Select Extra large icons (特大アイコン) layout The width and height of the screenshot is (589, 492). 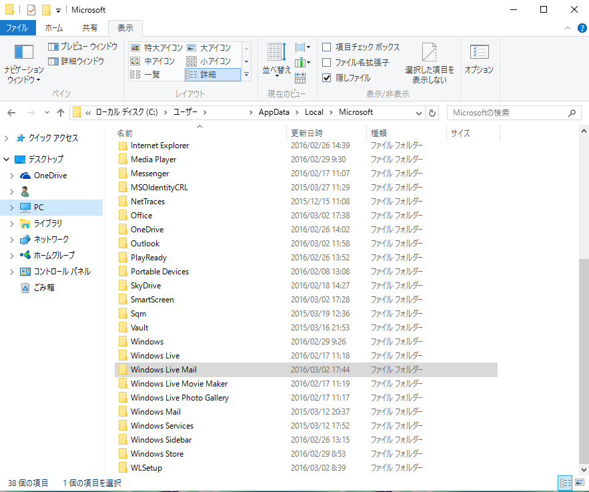(156, 48)
